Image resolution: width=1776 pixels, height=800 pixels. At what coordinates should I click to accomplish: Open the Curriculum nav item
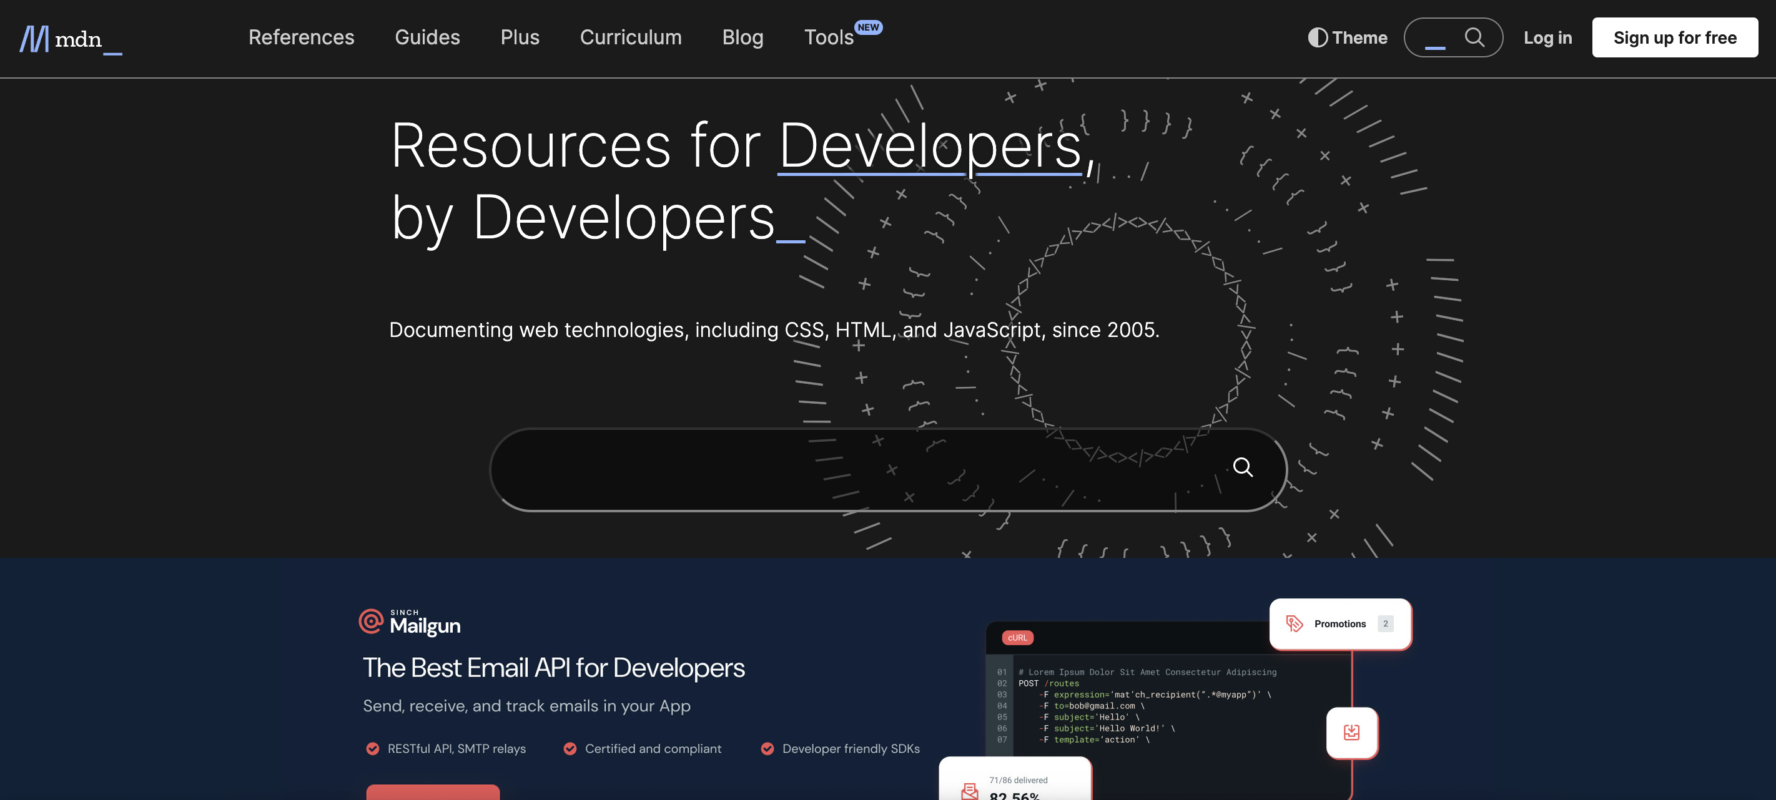[x=631, y=37]
